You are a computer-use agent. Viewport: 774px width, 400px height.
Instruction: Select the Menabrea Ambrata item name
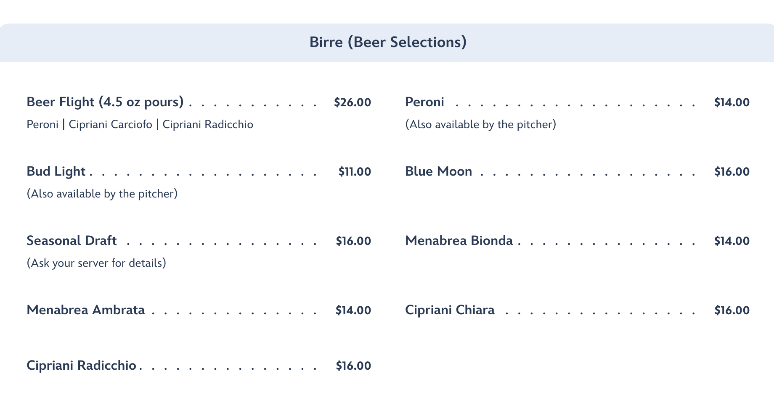pyautogui.click(x=85, y=310)
